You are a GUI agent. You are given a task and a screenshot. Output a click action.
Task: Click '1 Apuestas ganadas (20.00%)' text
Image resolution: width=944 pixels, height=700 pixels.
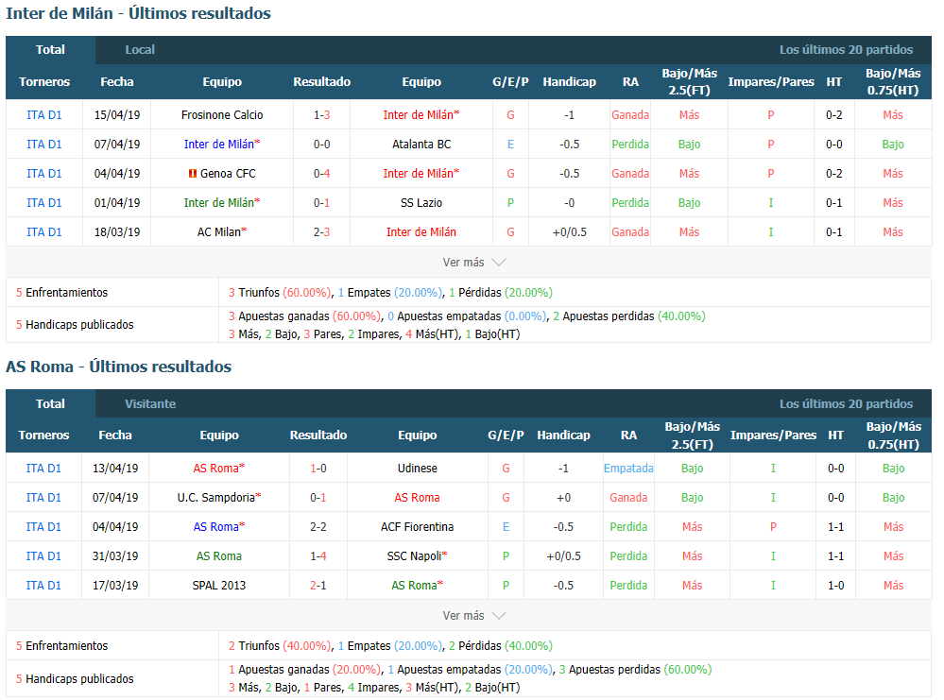(x=304, y=670)
